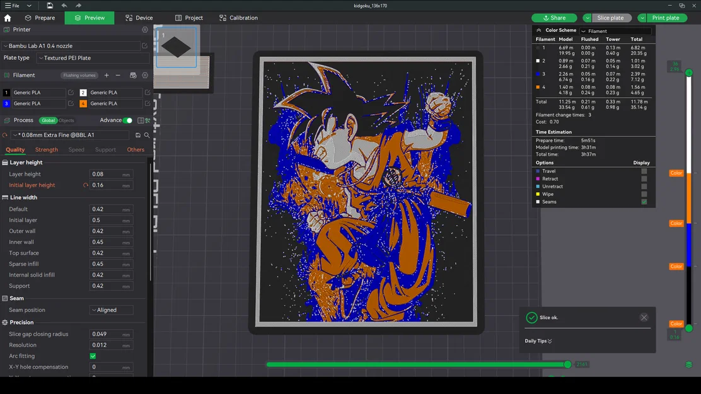
Task: Enable Wipe display checkbox
Action: pos(644,194)
